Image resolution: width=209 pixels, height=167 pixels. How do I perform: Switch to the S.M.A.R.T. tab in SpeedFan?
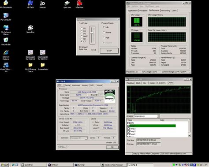tap(161, 83)
